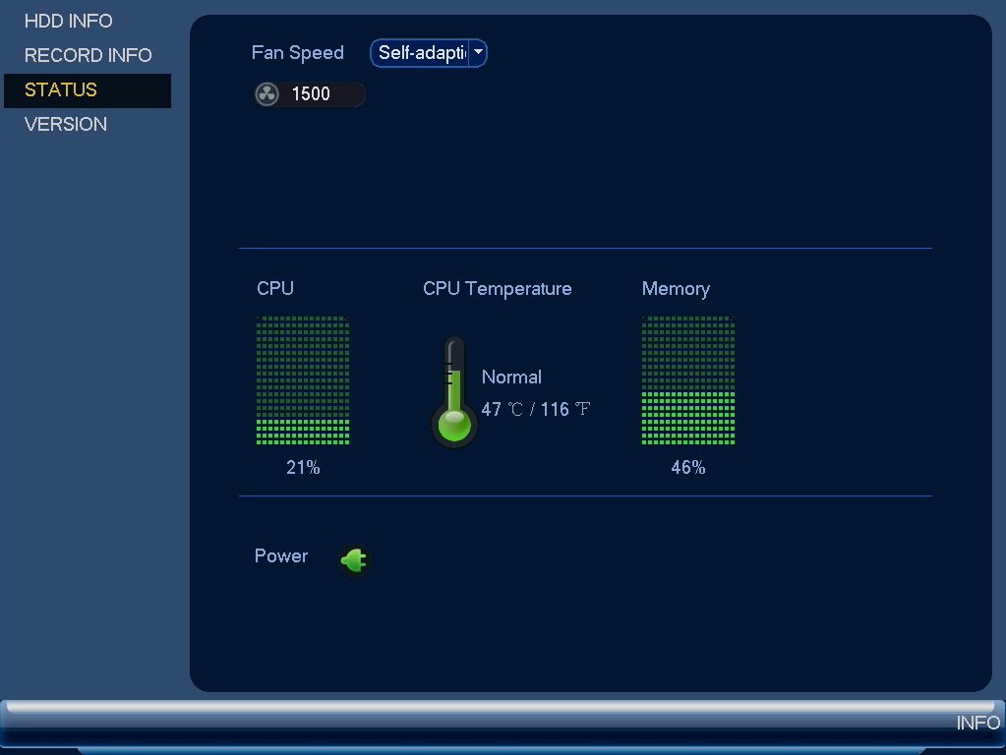Open the RECORD INFO menu item
This screenshot has width=1006, height=755.
coord(88,55)
